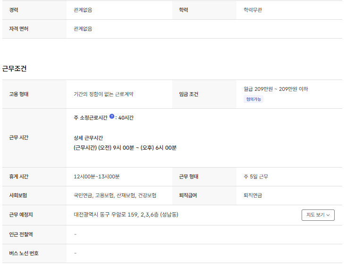Select the 9시 00분 to 6시 00분 working hours line

pyautogui.click(x=125, y=148)
